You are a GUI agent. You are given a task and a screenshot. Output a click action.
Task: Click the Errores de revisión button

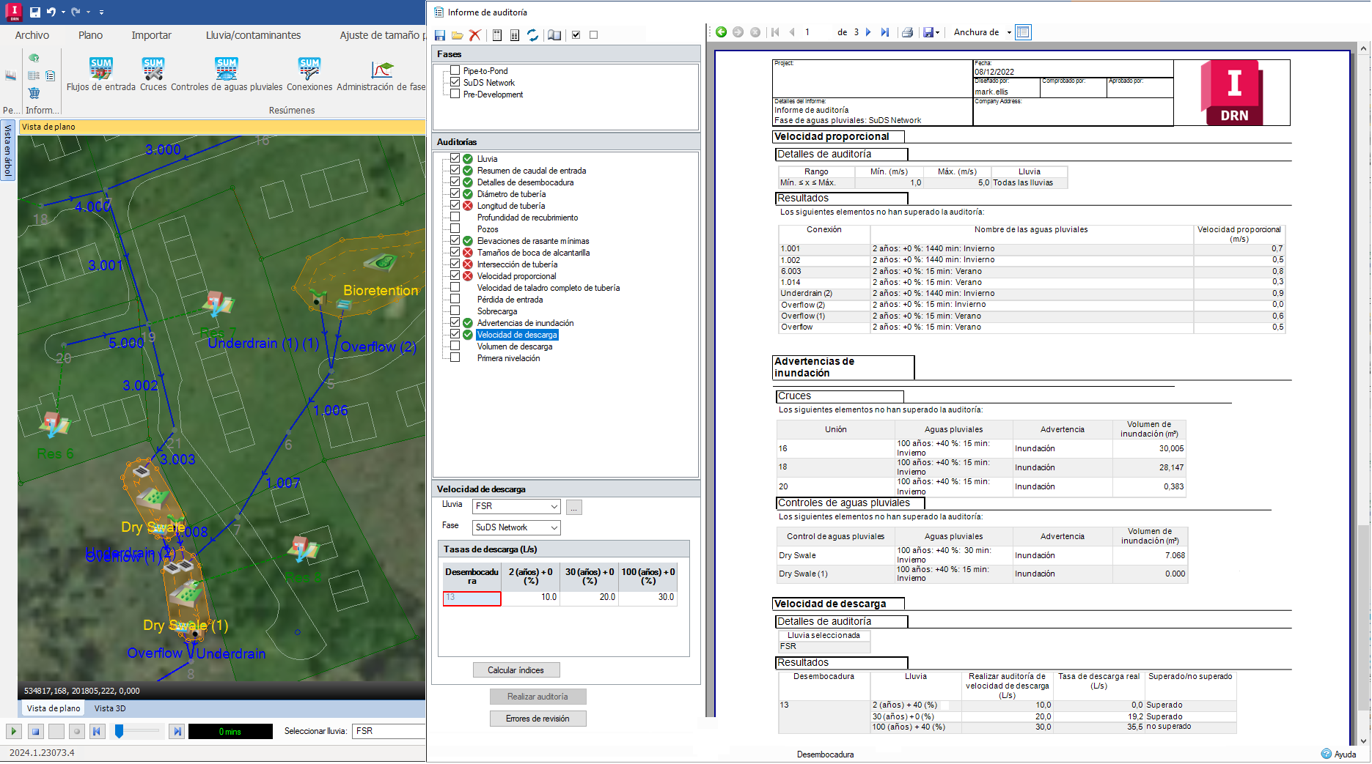pos(538,719)
